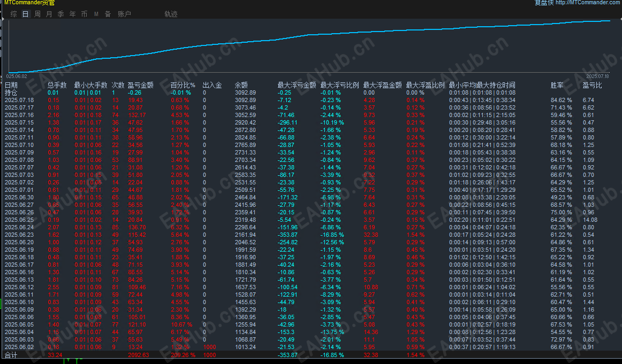The image size is (622, 364).
Task: Click the 胜率 column header
Action: pos(557,85)
